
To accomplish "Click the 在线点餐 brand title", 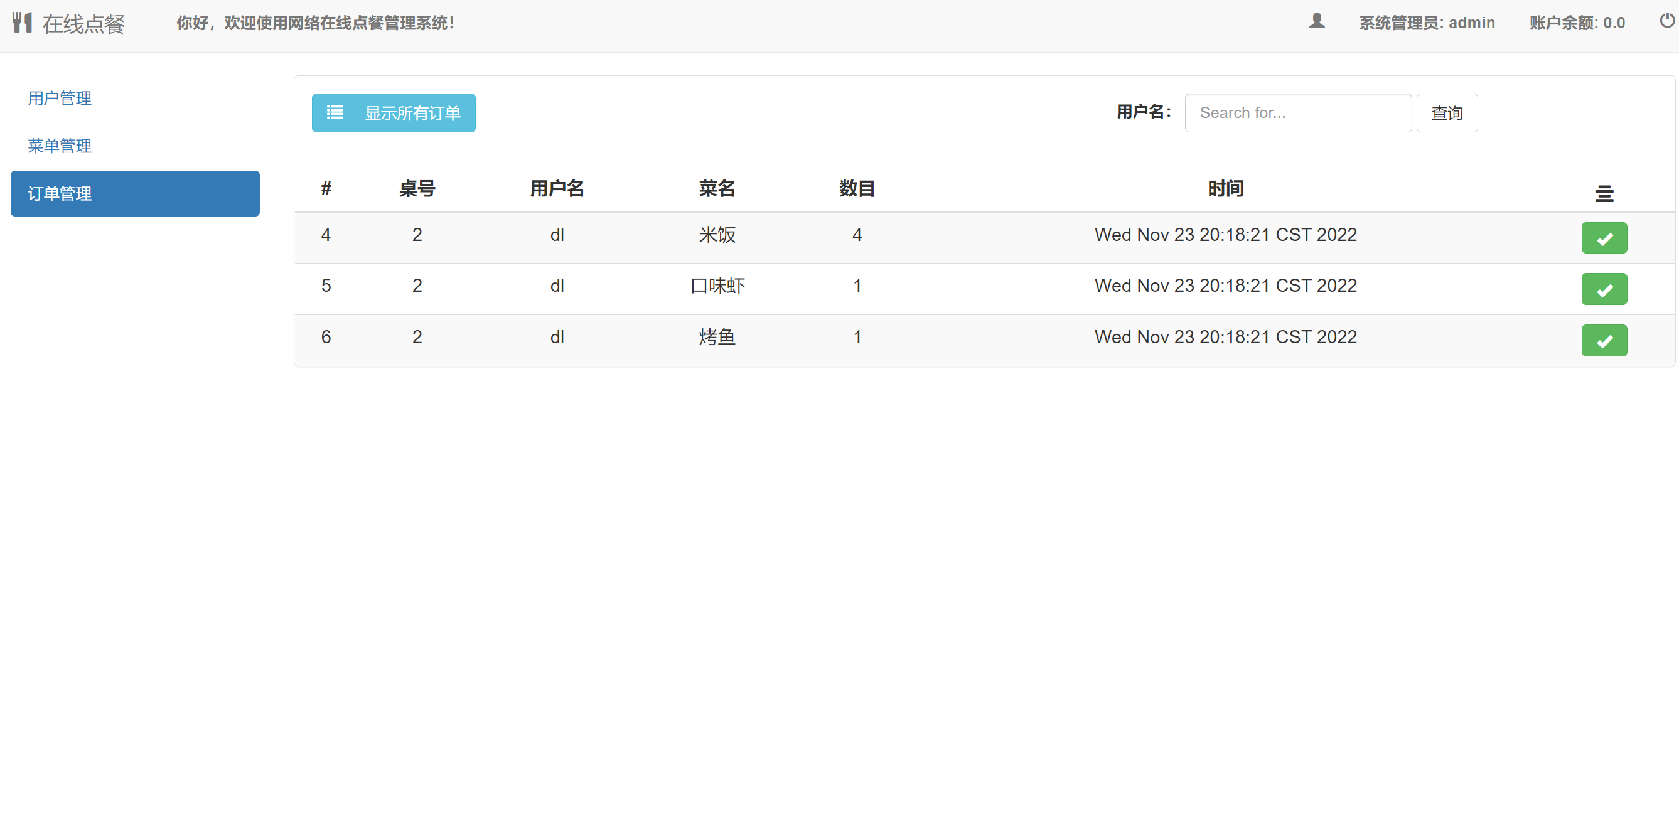I will pos(83,24).
